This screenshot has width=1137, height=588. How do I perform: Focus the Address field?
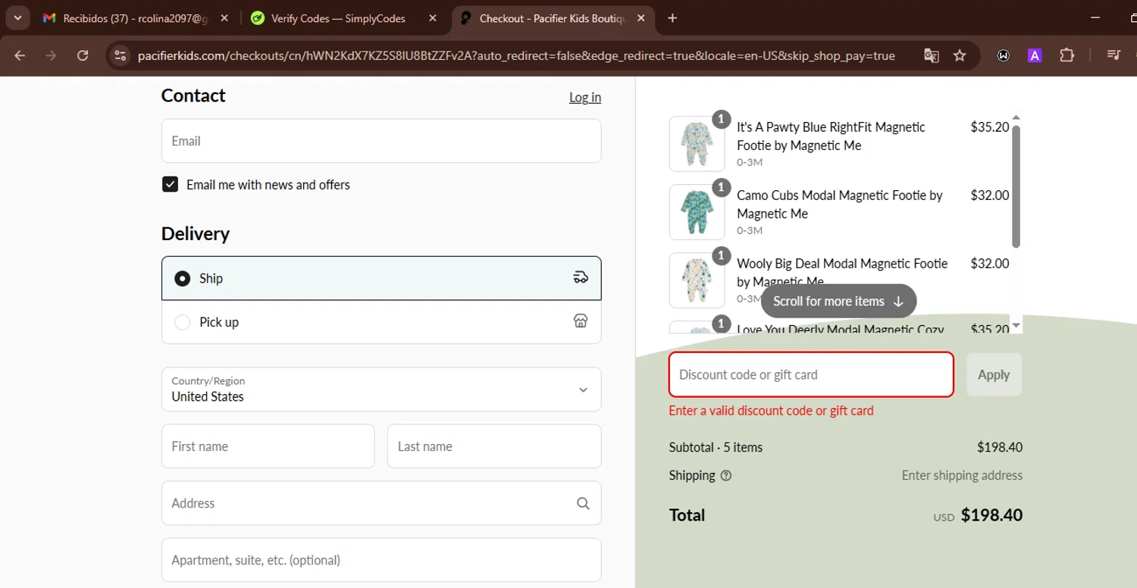(x=381, y=503)
